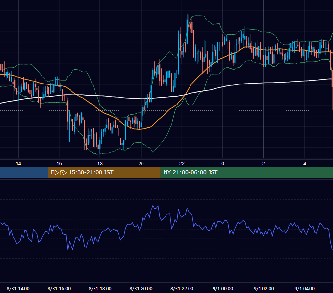Click the 8/31 16:00 time label
Screen dimensions: 333x293
[x=59, y=288]
